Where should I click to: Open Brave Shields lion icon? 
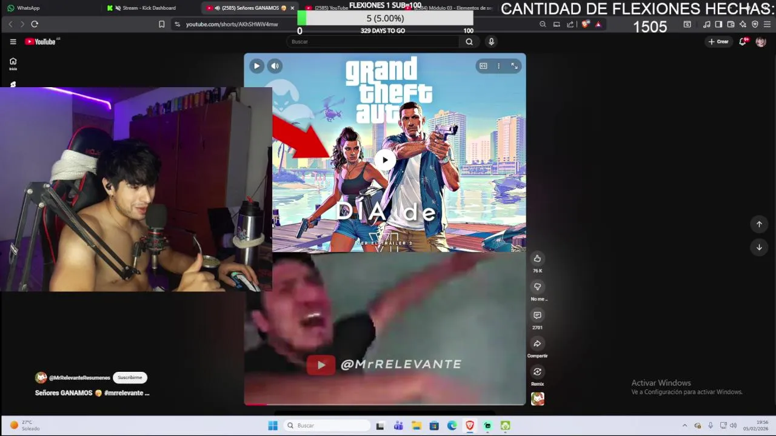coord(585,24)
